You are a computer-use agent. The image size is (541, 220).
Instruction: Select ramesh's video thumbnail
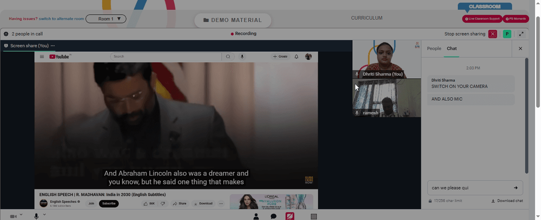pyautogui.click(x=386, y=98)
